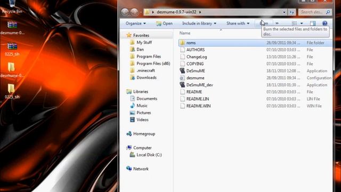Sort by the Name column header

tap(185, 33)
